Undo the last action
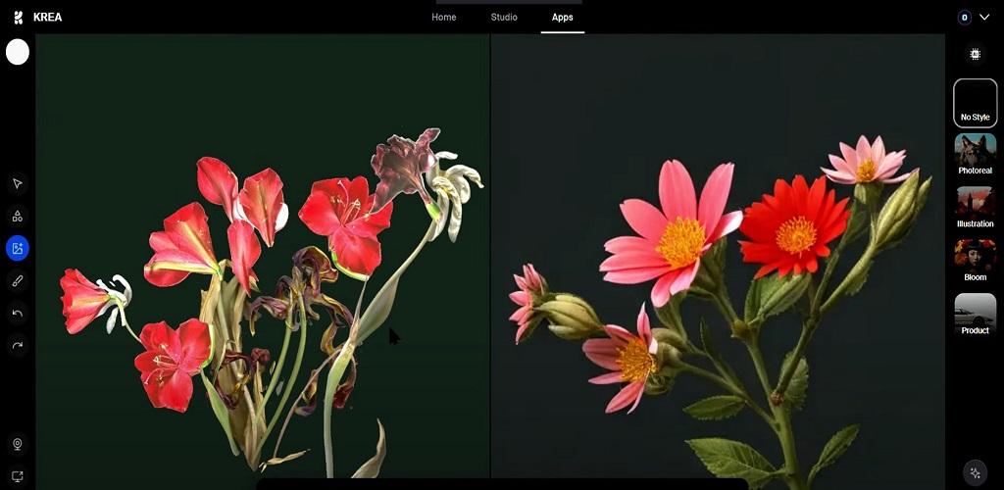Viewport: 1004px width, 490px height. [18, 313]
